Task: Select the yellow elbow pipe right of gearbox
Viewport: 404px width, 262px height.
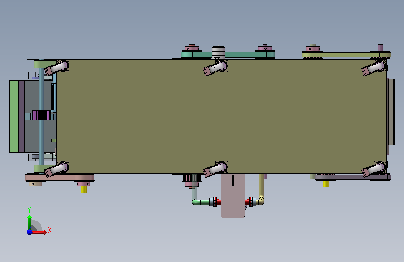Action: tap(261, 200)
